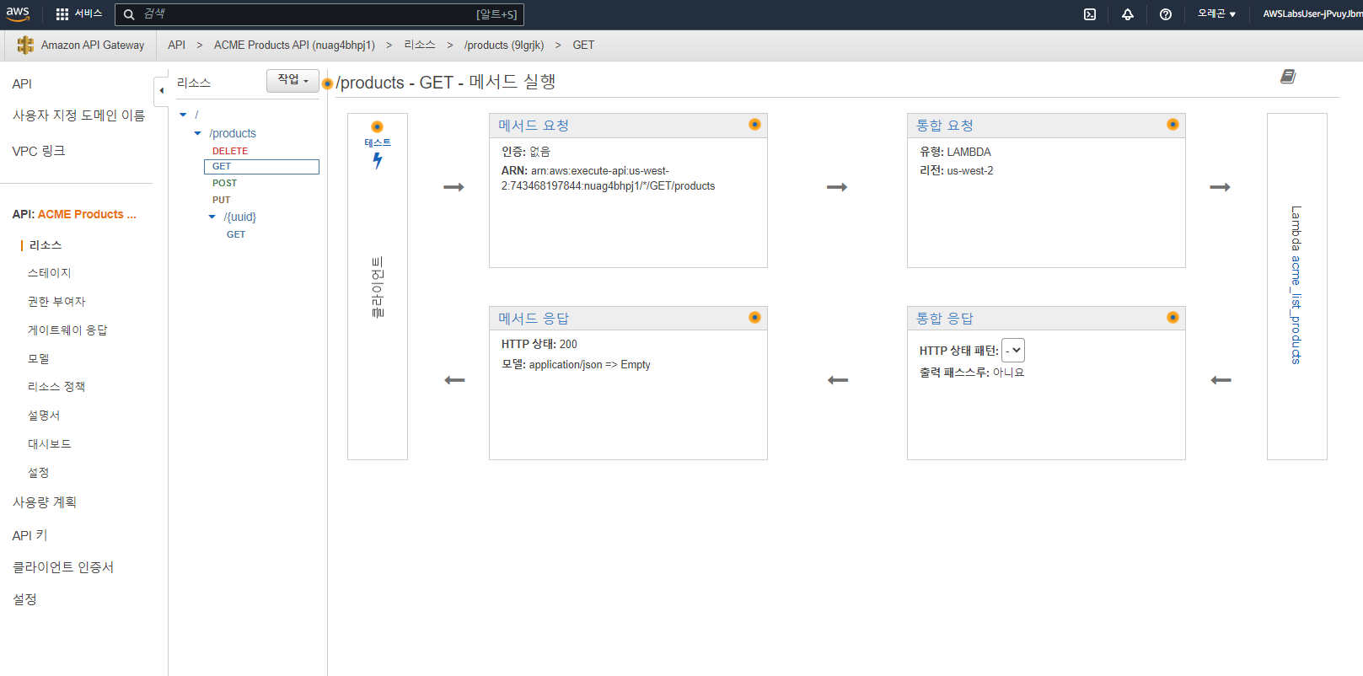
Task: Click the Amazon API Gateway service icon
Action: (25, 45)
